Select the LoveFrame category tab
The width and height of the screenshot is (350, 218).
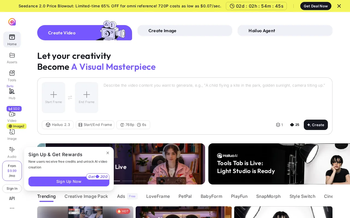[158, 196]
